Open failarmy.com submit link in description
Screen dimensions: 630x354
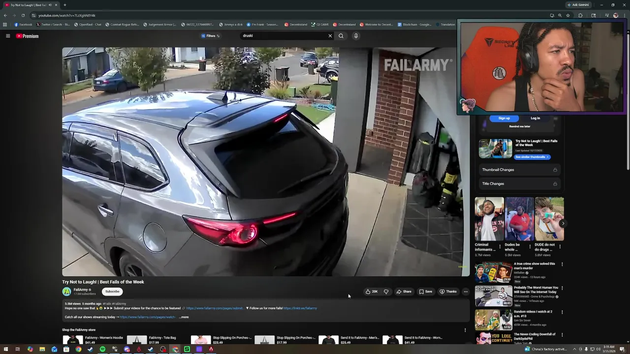[215, 308]
